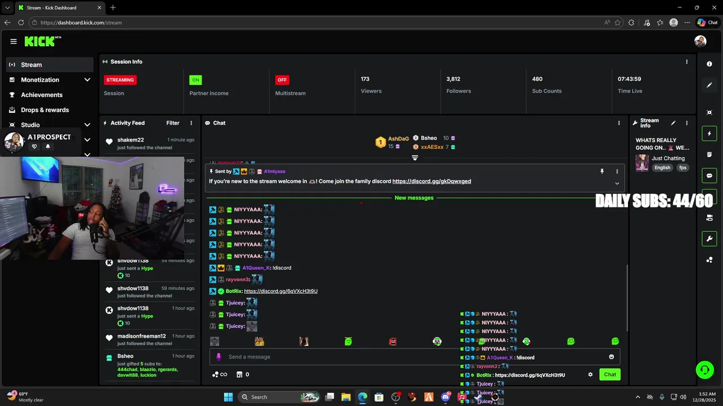Click the browser address bar URL

coord(81,23)
